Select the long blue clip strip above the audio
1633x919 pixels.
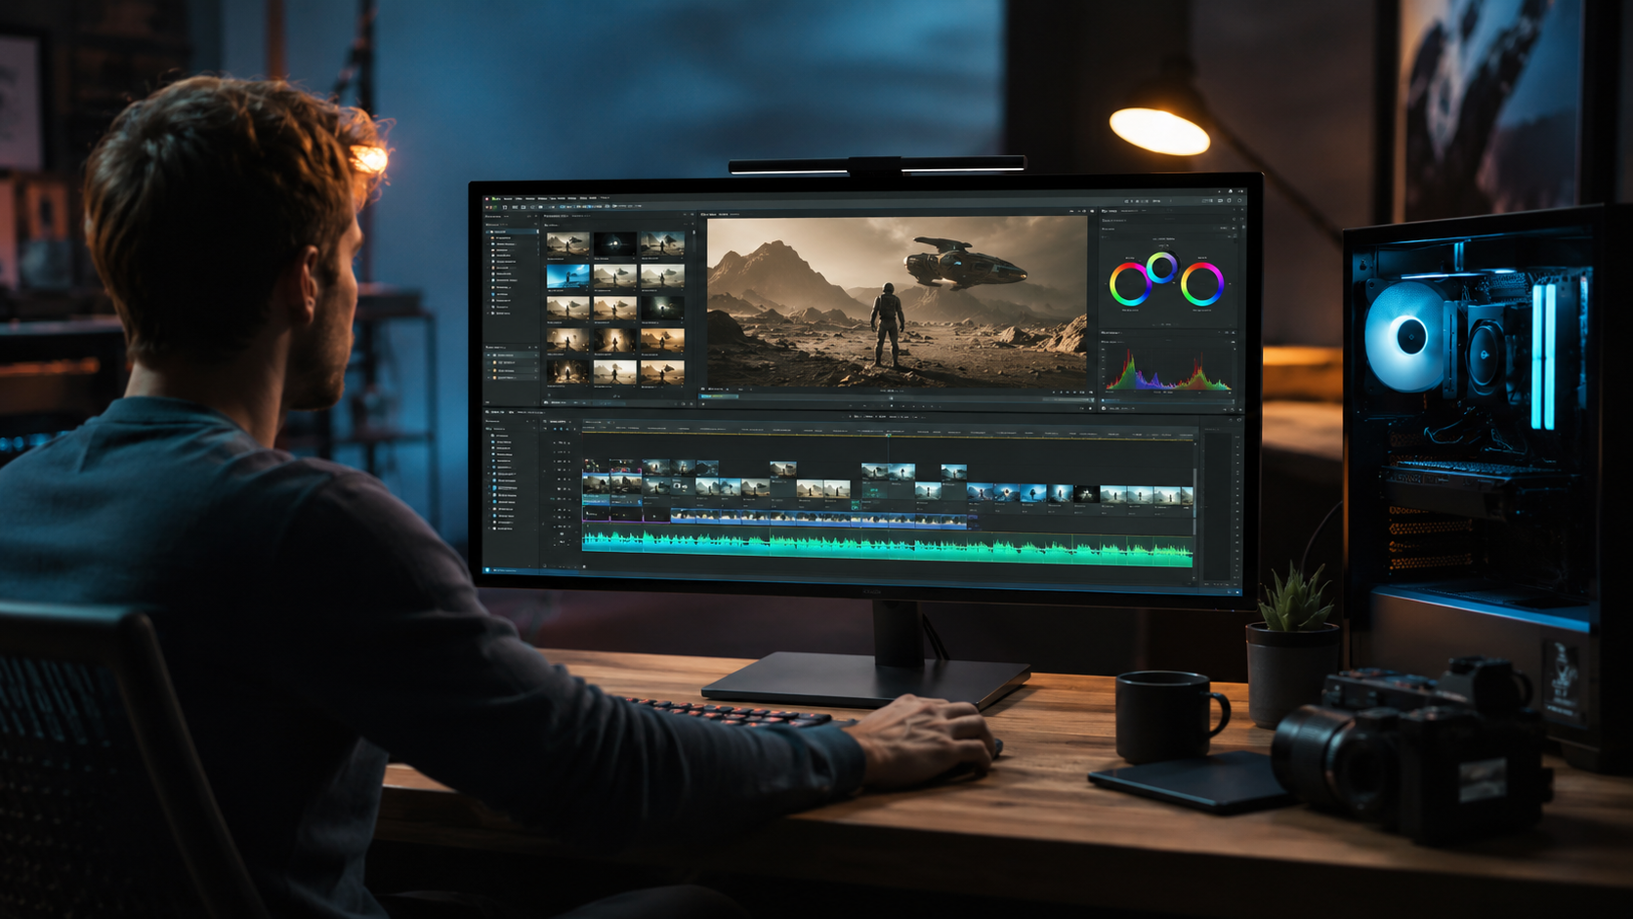click(x=818, y=519)
